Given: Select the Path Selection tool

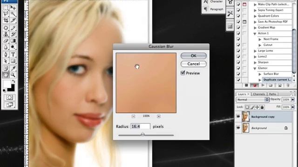Looking at the screenshot, I should [x=6, y=61].
